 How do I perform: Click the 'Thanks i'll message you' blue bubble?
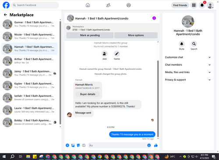(132, 134)
